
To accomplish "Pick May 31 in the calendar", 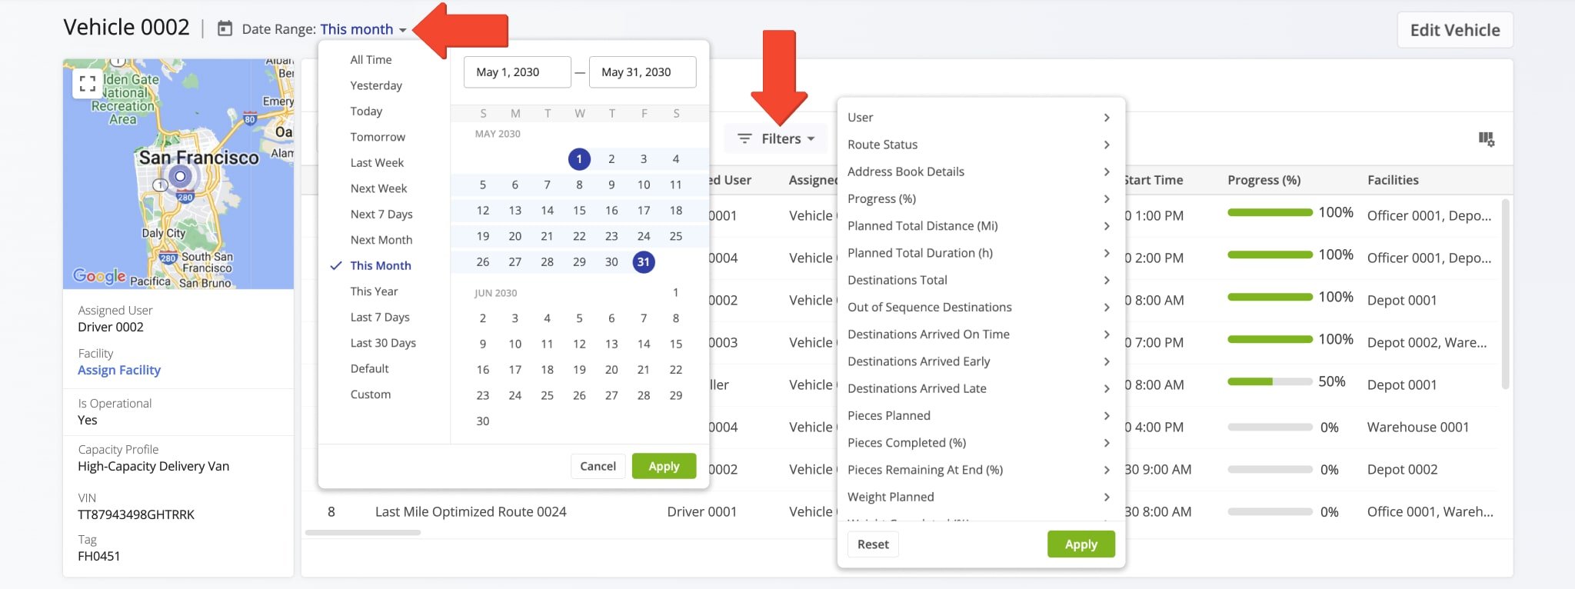I will (x=644, y=261).
